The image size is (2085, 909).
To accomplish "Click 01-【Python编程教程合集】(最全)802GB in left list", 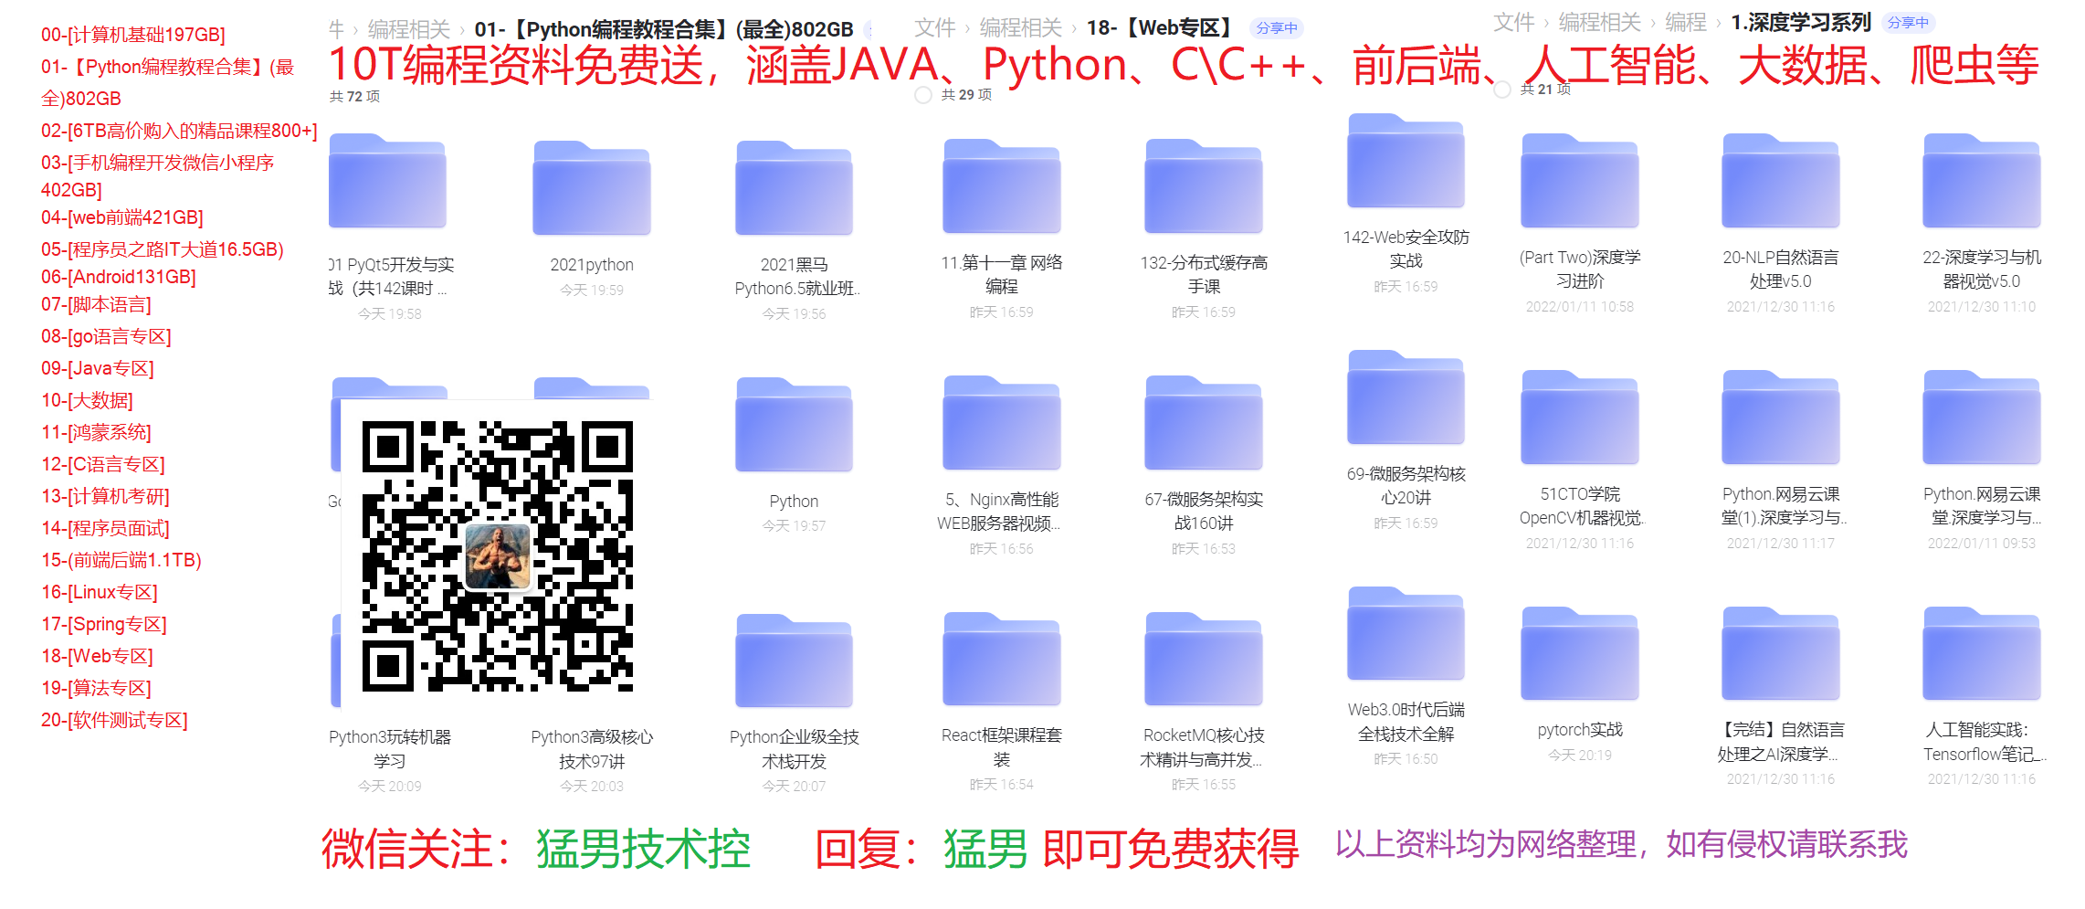I will tap(168, 82).
